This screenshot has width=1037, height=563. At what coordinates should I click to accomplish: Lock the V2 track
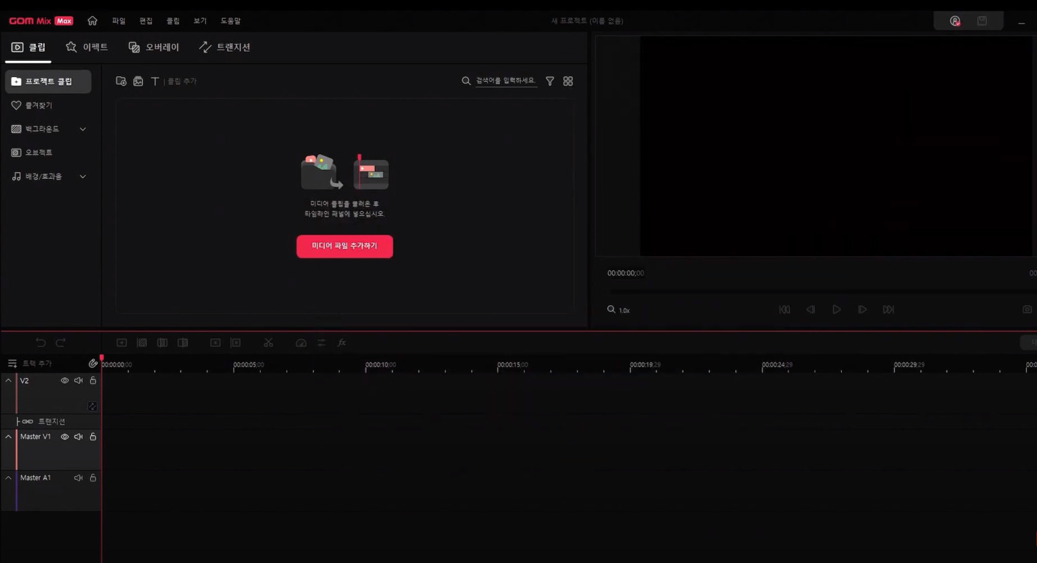click(93, 381)
